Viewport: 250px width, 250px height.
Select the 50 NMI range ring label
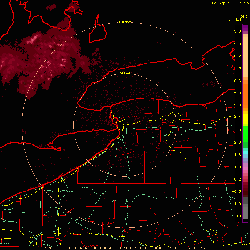125,73
